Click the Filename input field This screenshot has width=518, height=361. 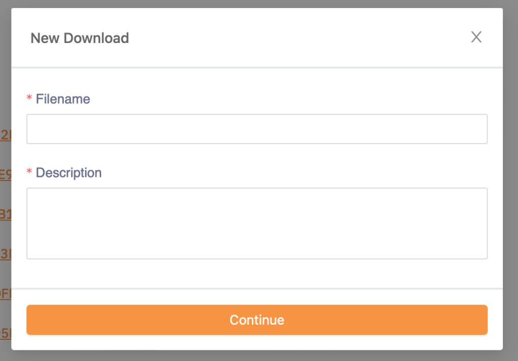(257, 129)
